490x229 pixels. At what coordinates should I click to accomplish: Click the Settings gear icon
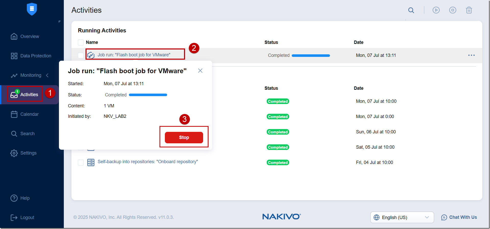tap(14, 153)
